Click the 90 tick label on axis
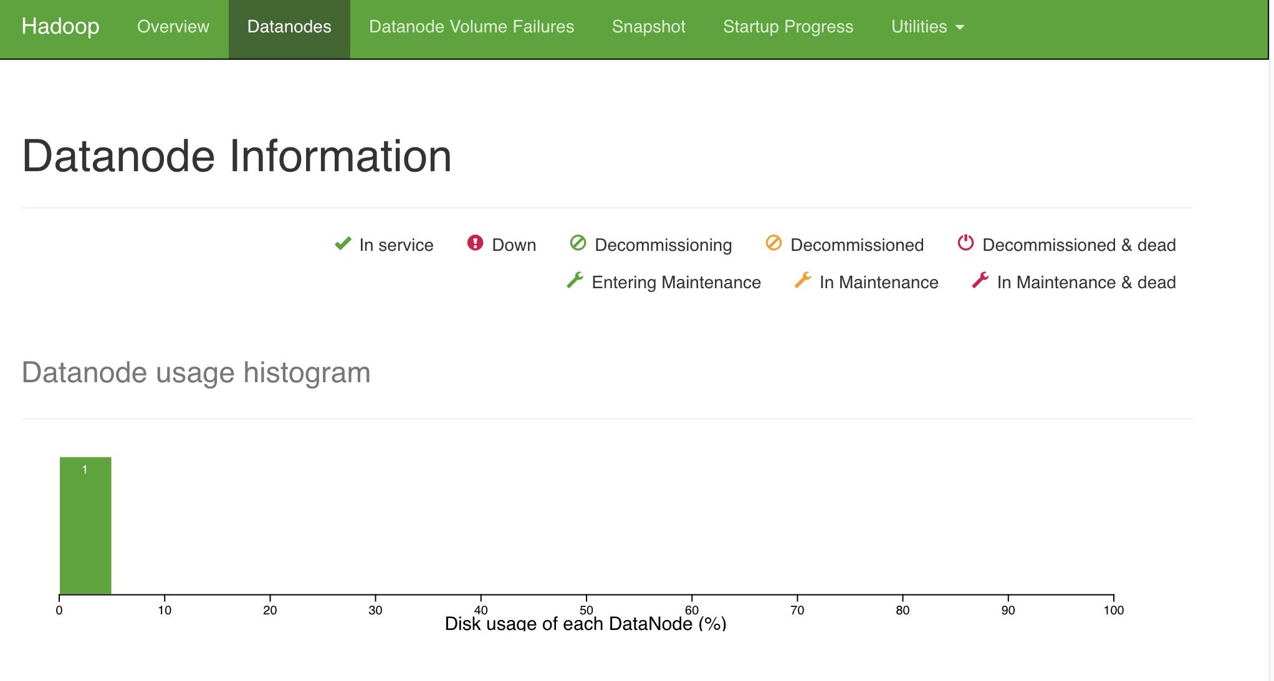This screenshot has width=1274, height=681. [x=1008, y=610]
